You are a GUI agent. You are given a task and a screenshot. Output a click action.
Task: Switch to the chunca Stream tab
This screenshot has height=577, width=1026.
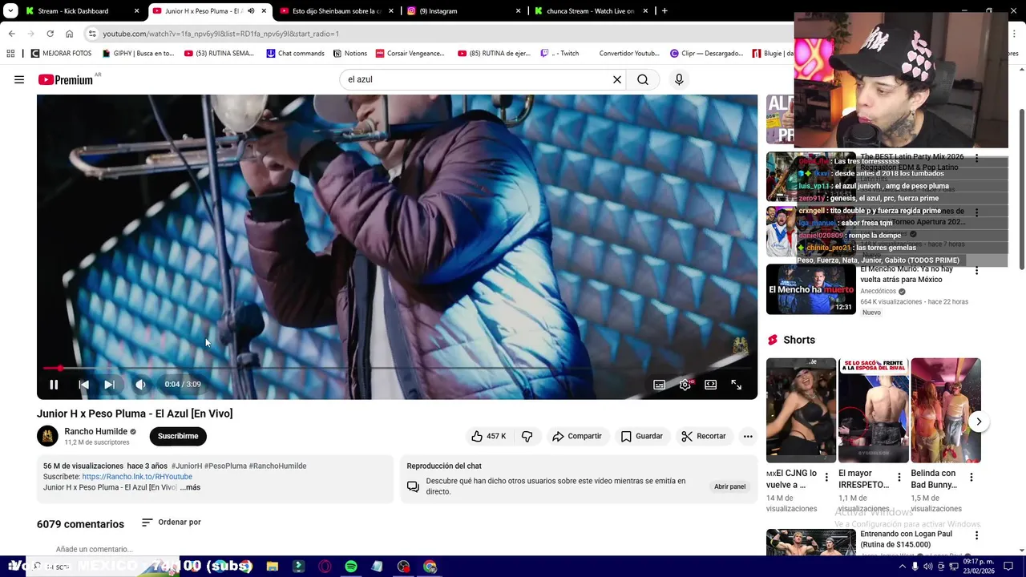591,11
